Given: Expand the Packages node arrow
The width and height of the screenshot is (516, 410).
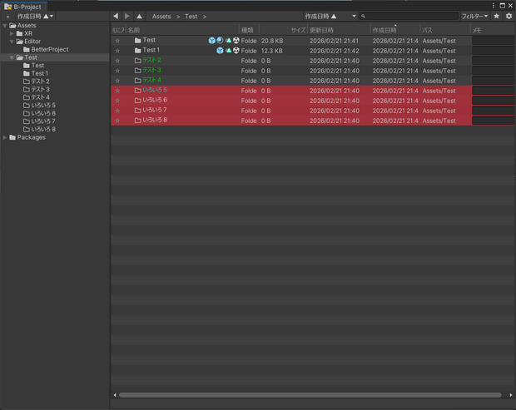Looking at the screenshot, I should (5, 137).
